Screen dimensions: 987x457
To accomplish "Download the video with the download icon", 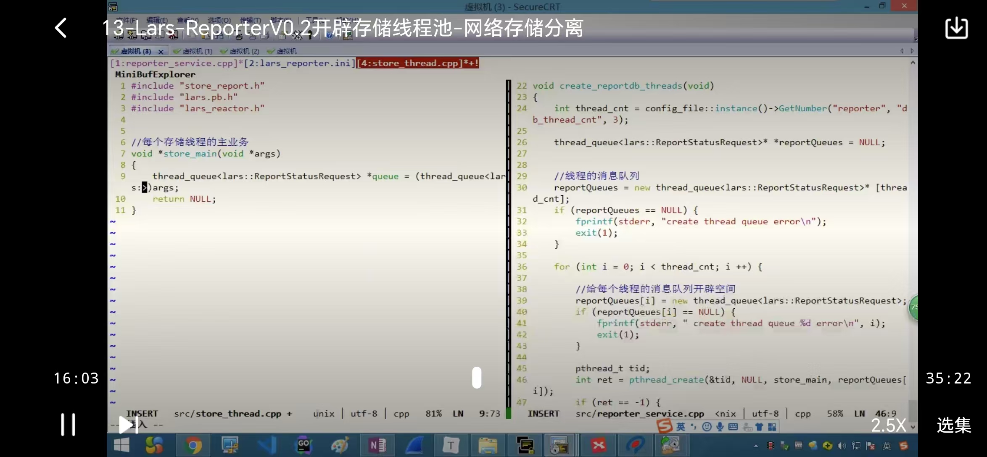I will tap(956, 28).
